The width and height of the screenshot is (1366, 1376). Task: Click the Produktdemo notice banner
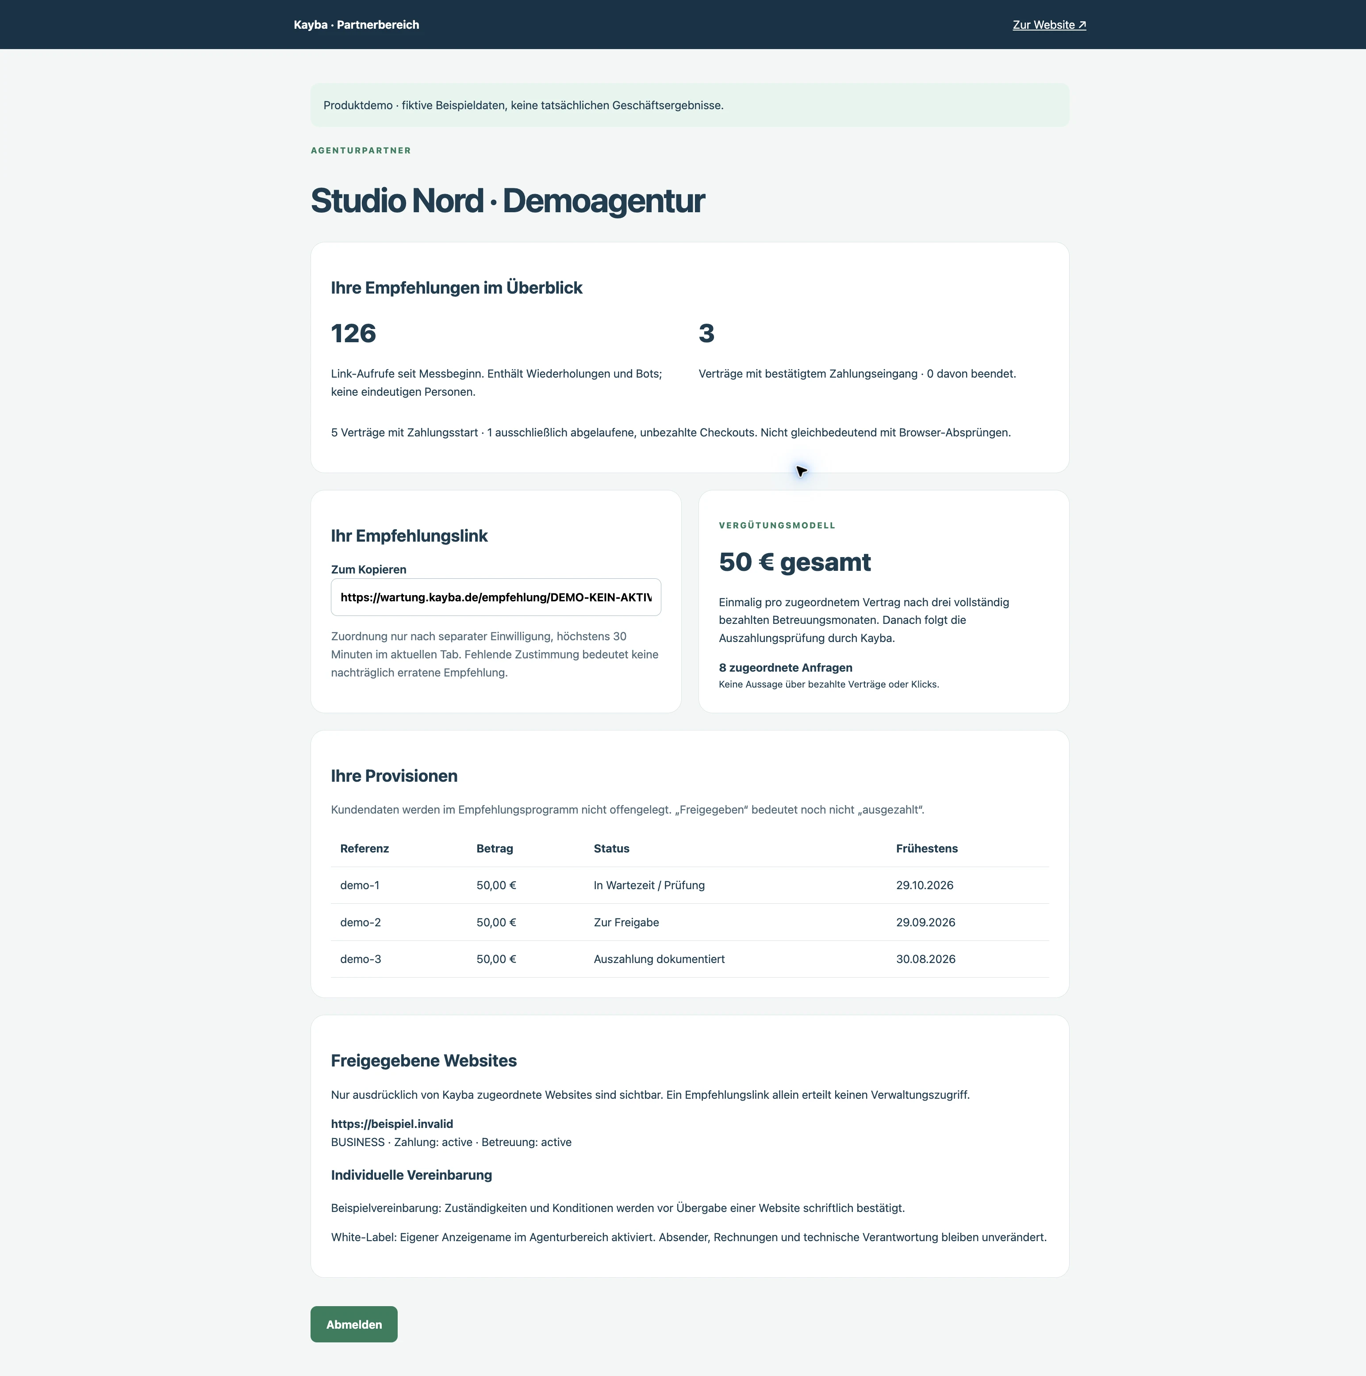click(690, 105)
